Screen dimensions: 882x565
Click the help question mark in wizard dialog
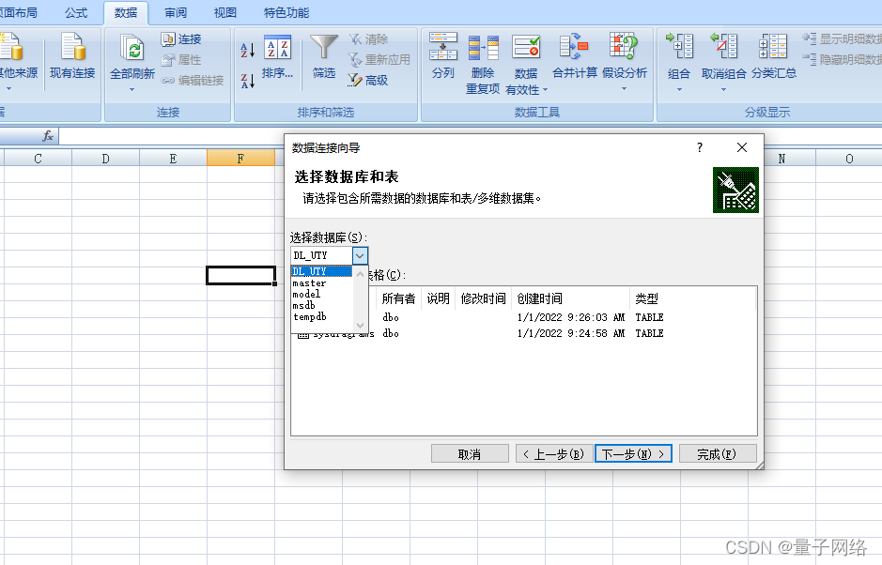pyautogui.click(x=700, y=147)
